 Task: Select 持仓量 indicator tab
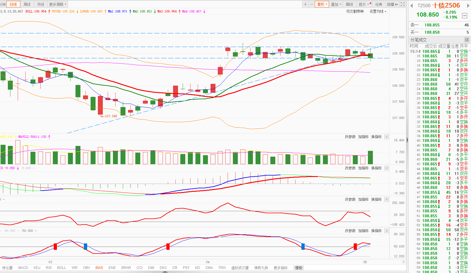point(8,268)
